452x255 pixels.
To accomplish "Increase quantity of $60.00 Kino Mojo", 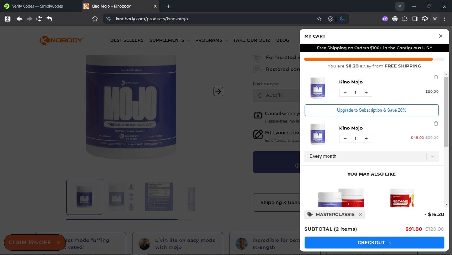I will point(366,92).
